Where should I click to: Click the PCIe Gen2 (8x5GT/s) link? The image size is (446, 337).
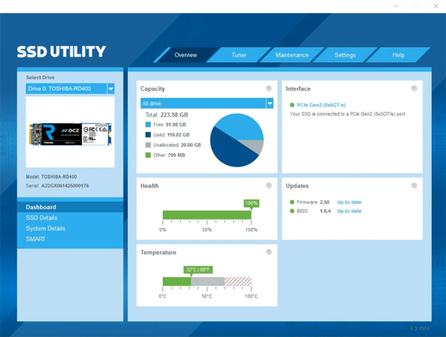(321, 106)
